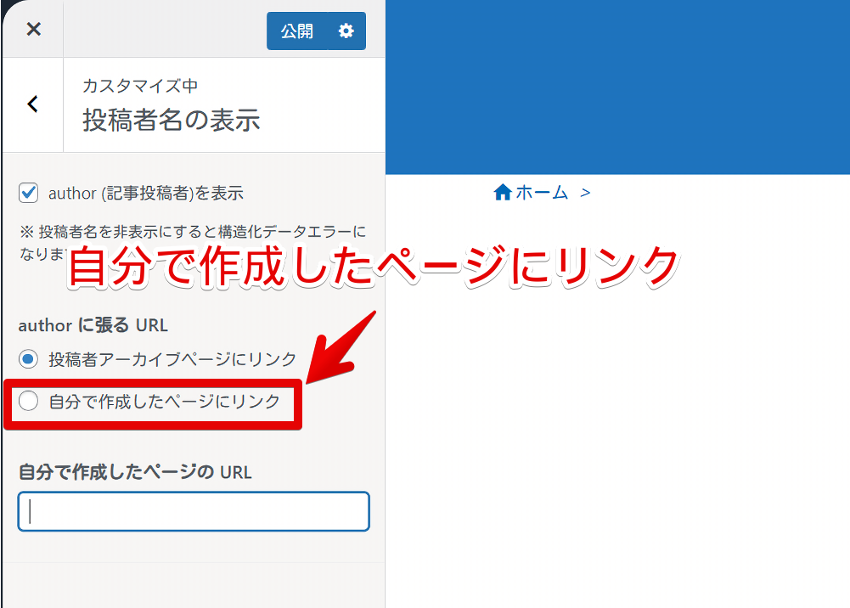Image resolution: width=850 pixels, height=608 pixels.
Task: Select 投稿者アーカイブページにリンク radio button
Action: [x=28, y=358]
